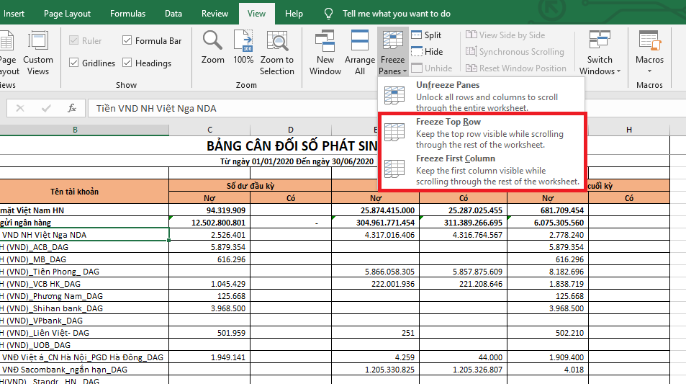
Task: Switch to the Formulas tab
Action: coord(127,14)
